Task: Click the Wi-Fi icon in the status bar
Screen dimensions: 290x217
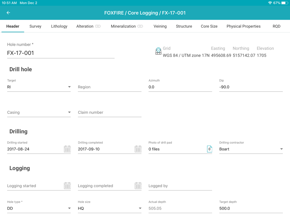Action: tap(270, 3)
